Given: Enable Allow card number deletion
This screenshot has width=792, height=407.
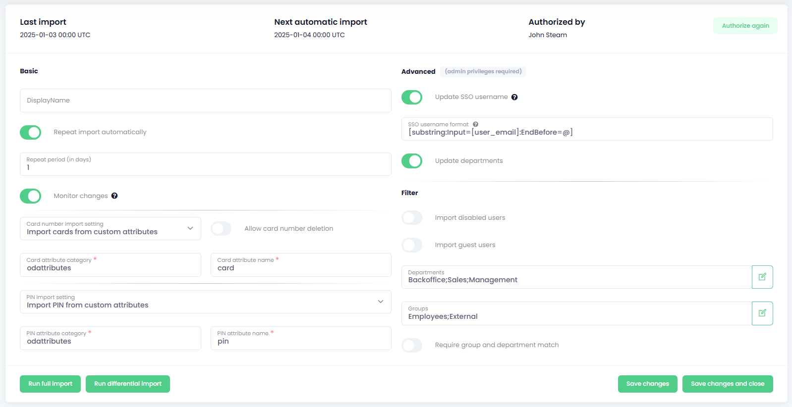Looking at the screenshot, I should point(221,228).
